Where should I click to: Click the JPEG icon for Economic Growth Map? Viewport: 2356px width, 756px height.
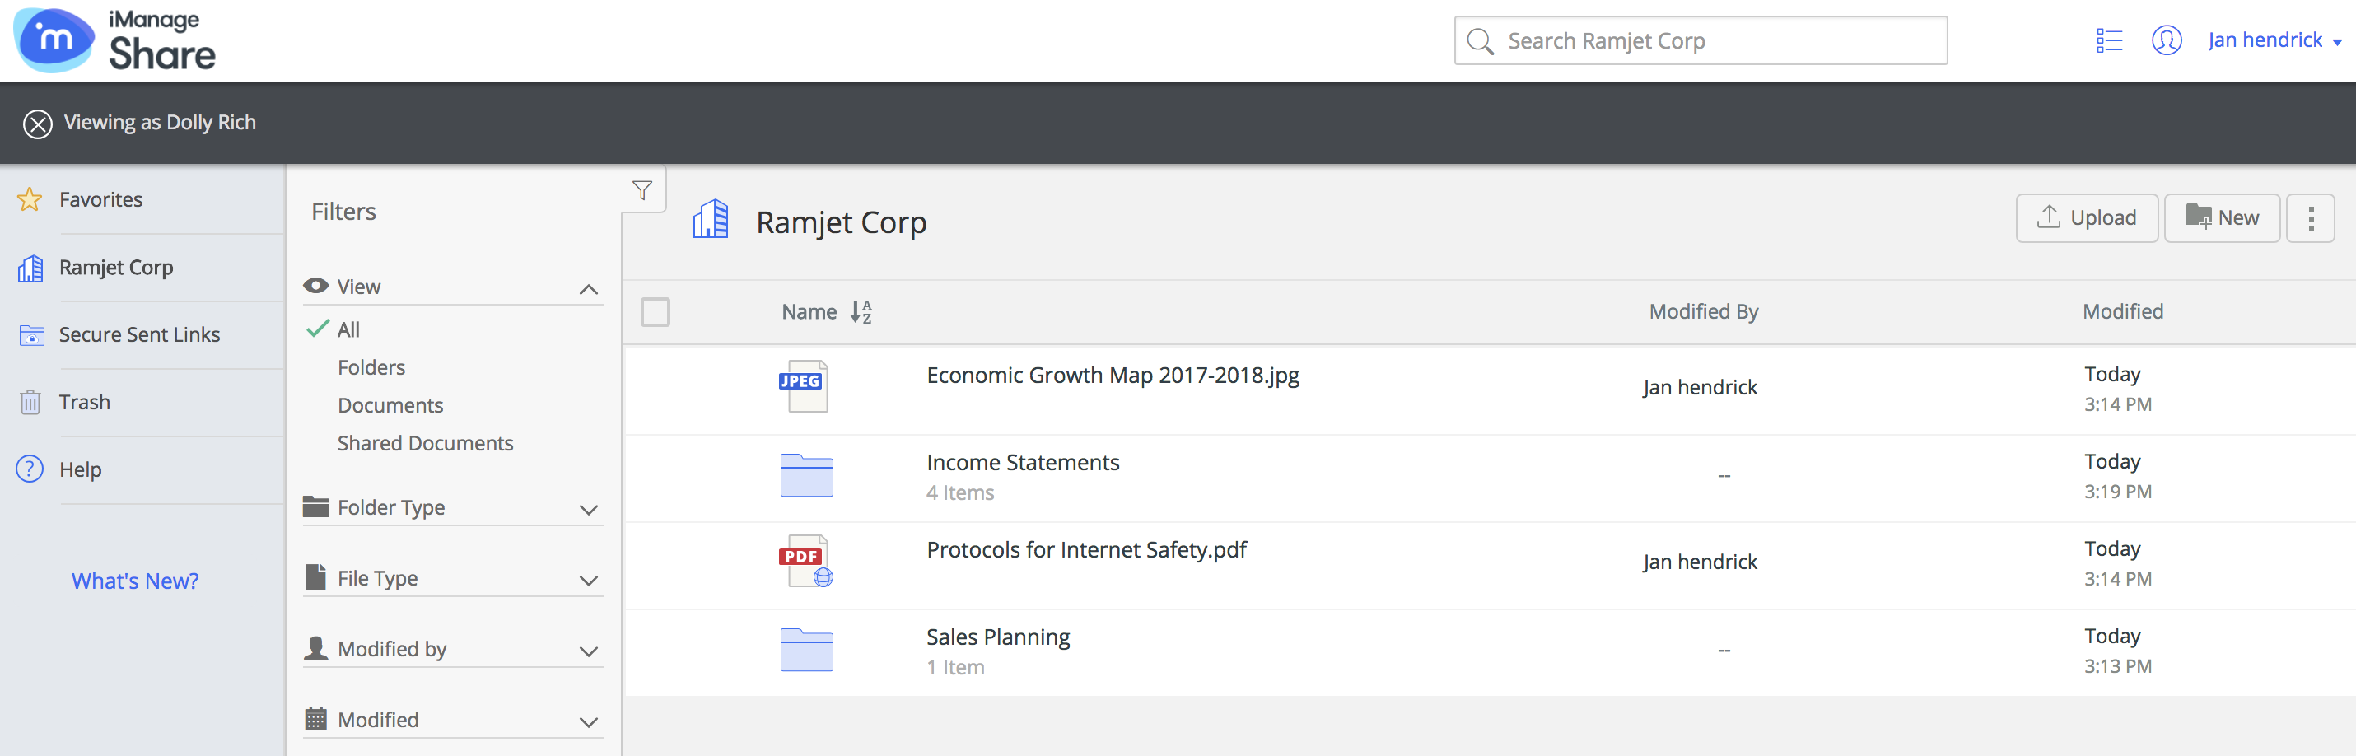(804, 385)
